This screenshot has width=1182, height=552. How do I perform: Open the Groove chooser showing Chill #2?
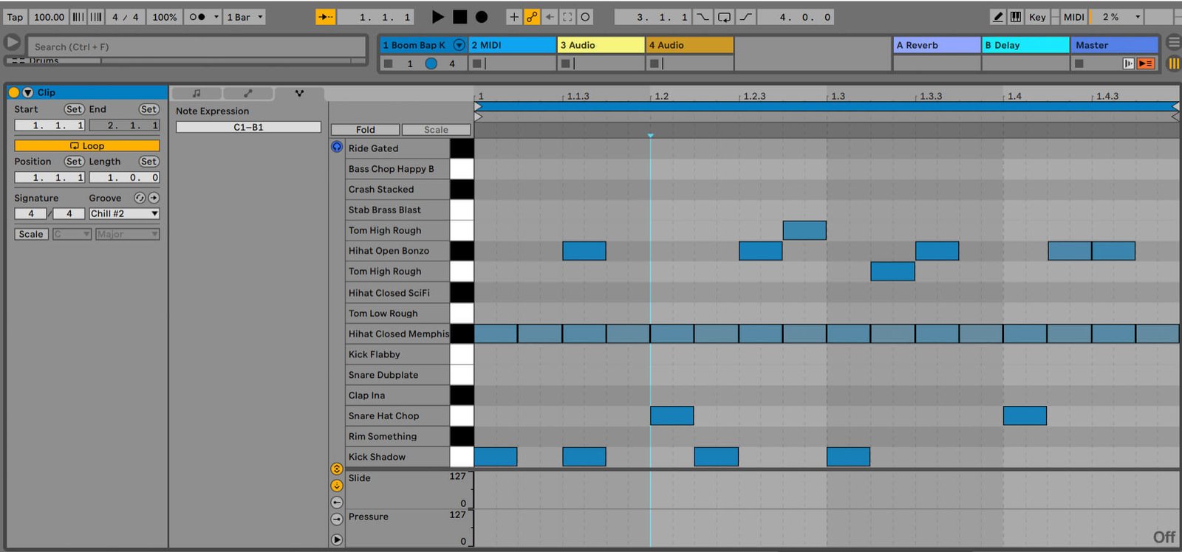point(124,213)
